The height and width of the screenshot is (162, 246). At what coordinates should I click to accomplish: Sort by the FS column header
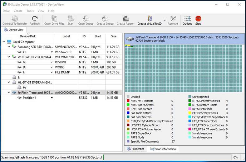84,36
